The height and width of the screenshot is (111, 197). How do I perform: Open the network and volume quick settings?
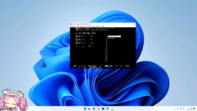(x=182, y=109)
